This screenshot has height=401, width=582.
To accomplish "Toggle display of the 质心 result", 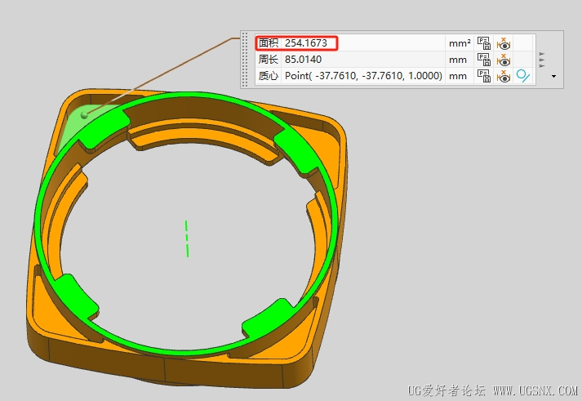I will (504, 76).
